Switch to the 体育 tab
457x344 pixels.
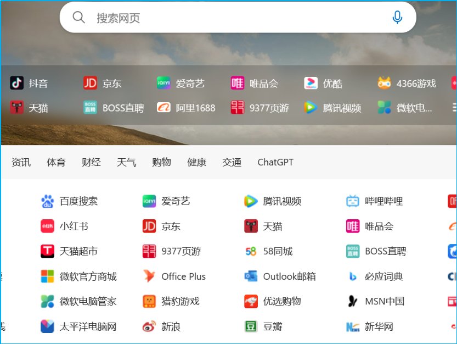[x=55, y=162]
